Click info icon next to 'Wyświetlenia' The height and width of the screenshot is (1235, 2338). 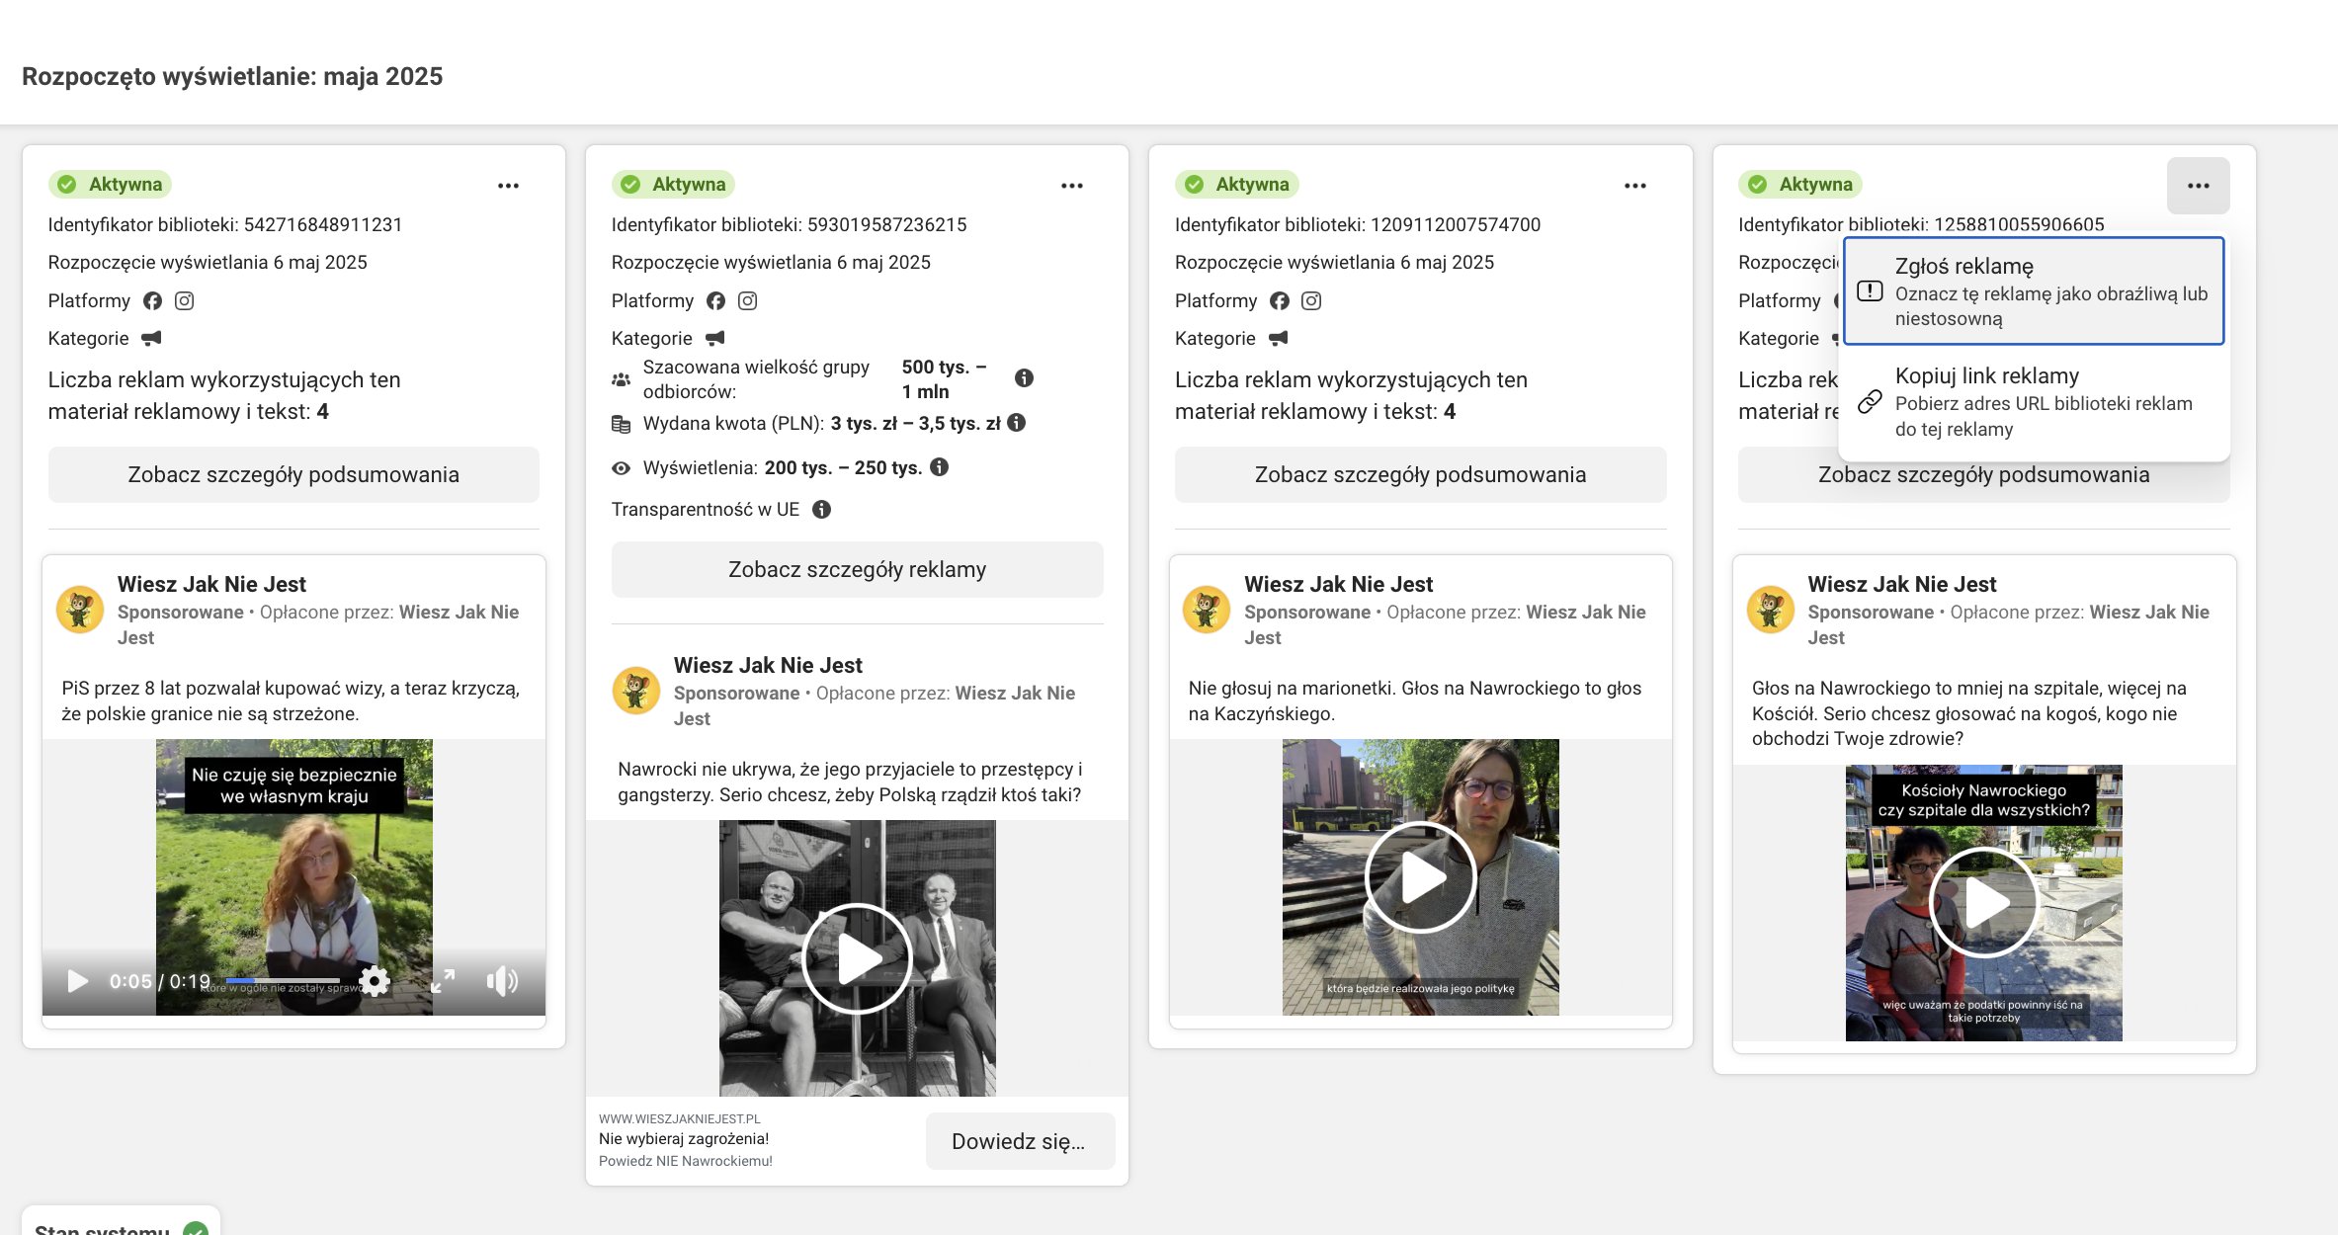pyautogui.click(x=939, y=467)
